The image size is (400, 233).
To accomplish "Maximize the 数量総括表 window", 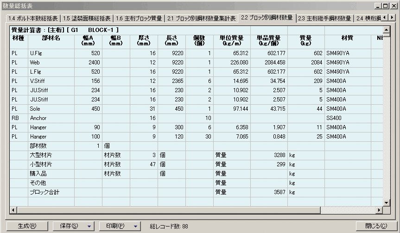I will coord(386,6).
